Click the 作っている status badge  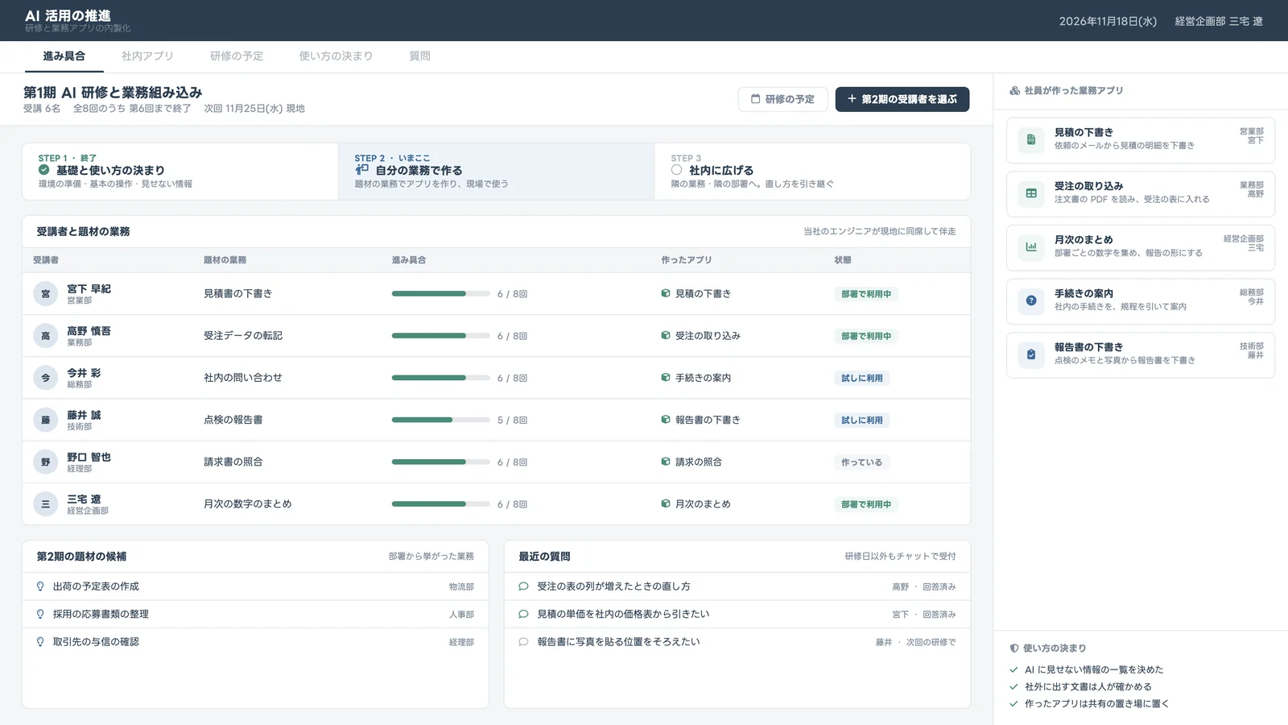pyautogui.click(x=861, y=462)
